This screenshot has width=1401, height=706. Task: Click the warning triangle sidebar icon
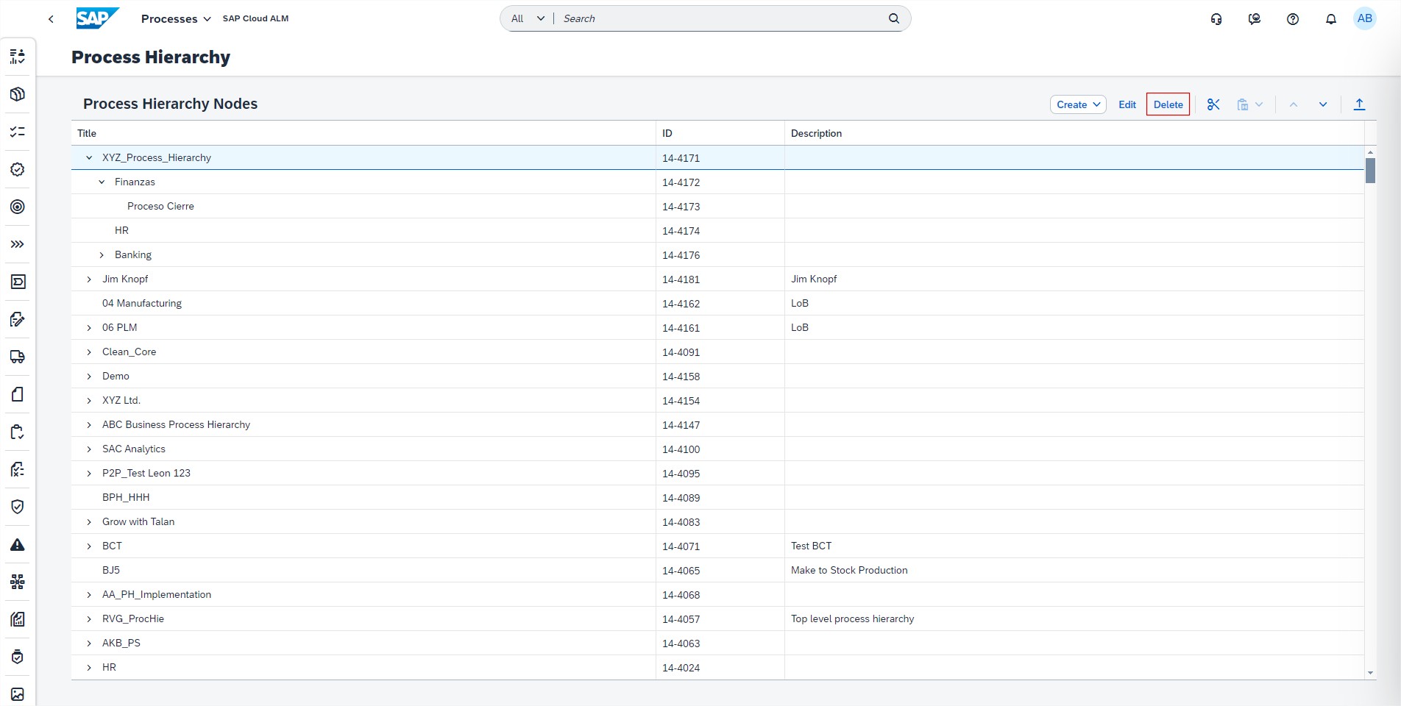pos(18,545)
